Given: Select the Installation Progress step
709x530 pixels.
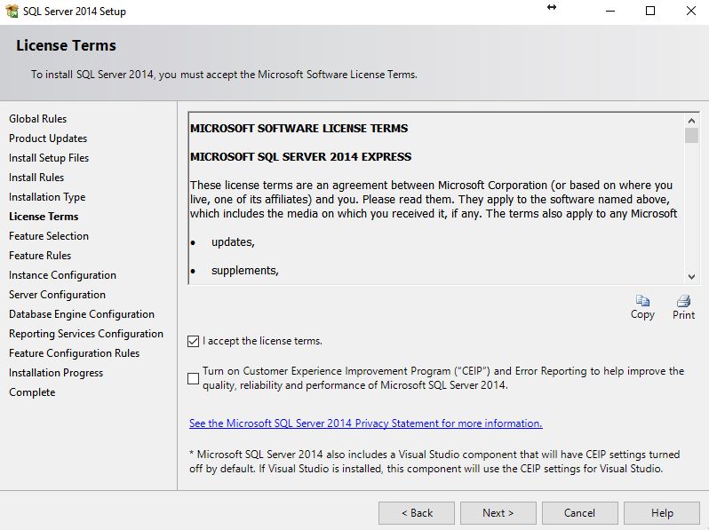Looking at the screenshot, I should pyautogui.click(x=56, y=373).
